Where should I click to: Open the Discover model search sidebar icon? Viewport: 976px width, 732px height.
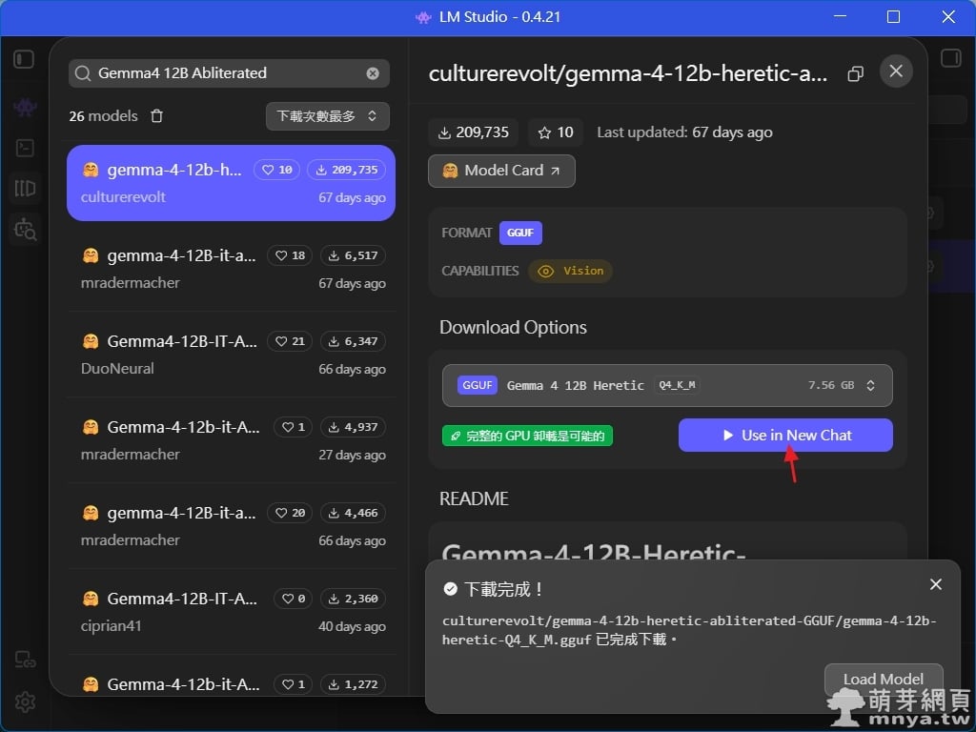[25, 229]
